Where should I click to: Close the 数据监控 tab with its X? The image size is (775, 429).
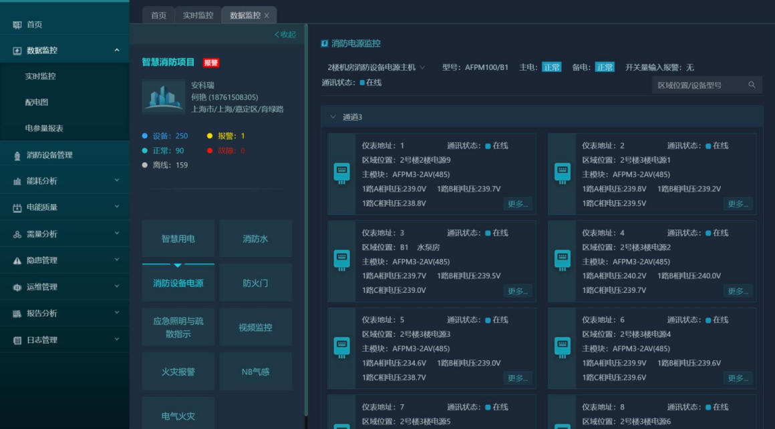click(267, 16)
